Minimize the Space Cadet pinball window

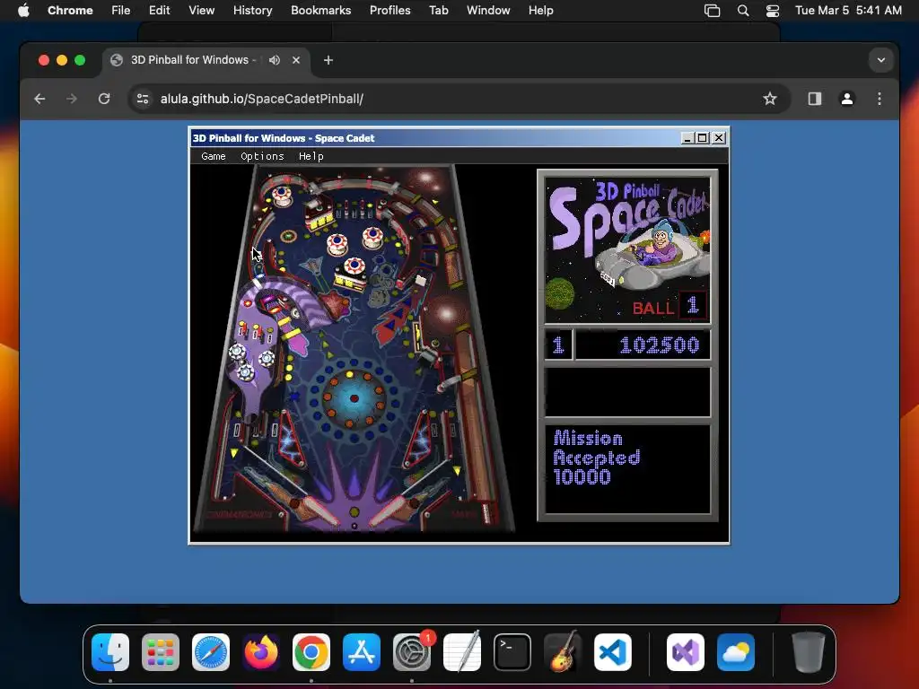[x=688, y=138]
